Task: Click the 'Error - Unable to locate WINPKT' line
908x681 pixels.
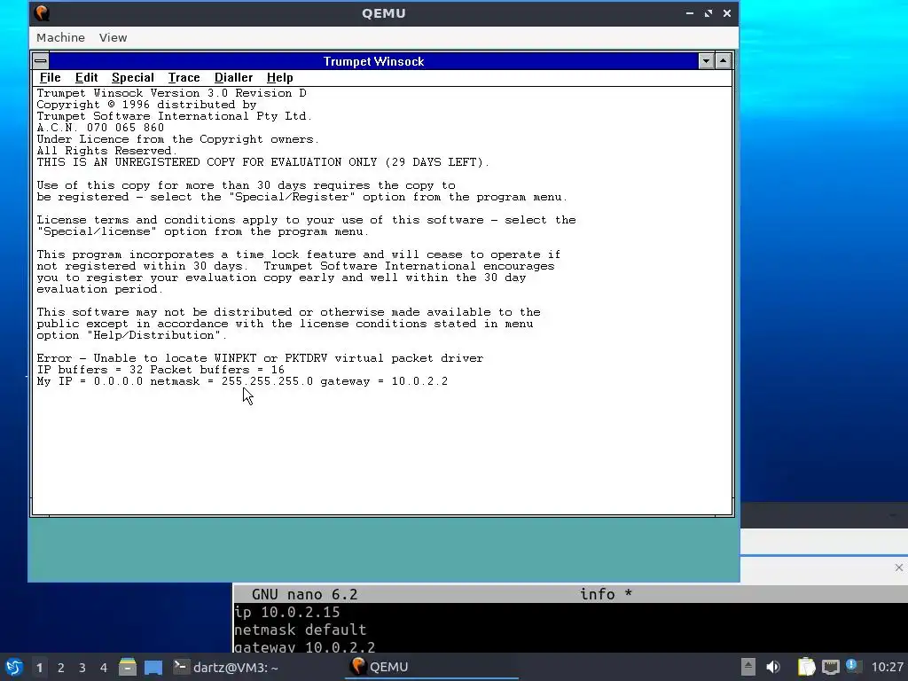Action: point(260,358)
